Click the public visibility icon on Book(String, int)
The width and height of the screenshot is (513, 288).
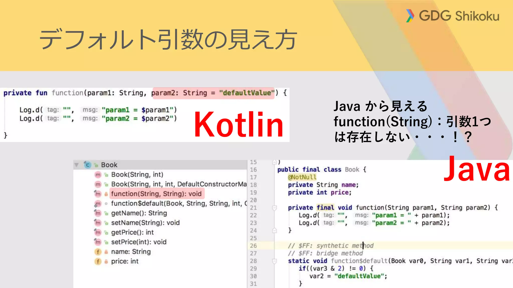click(106, 175)
